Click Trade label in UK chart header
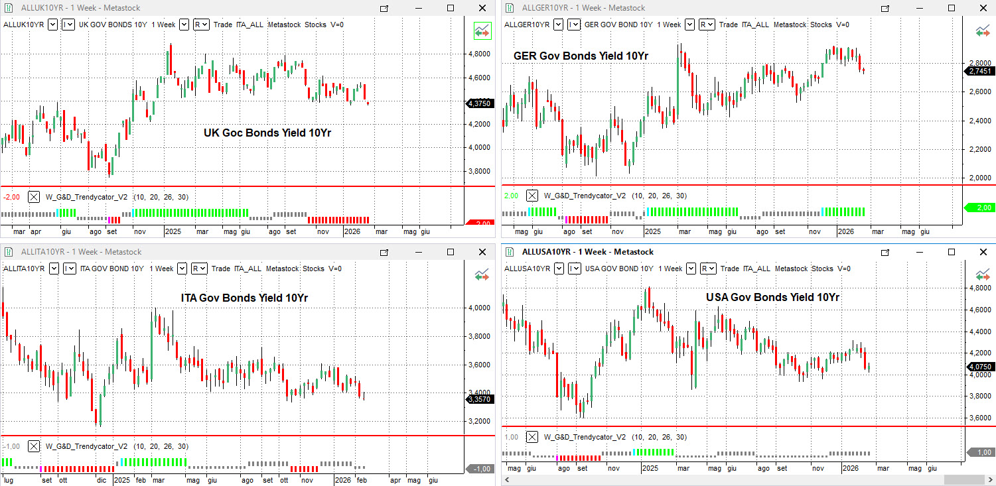 click(223, 25)
